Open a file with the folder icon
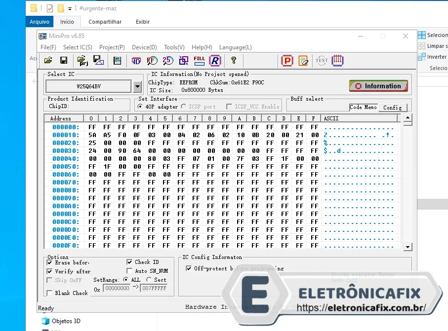The width and height of the screenshot is (448, 331). click(48, 60)
